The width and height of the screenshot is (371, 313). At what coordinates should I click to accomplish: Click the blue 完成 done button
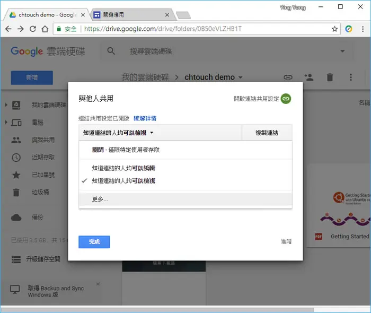pos(94,242)
